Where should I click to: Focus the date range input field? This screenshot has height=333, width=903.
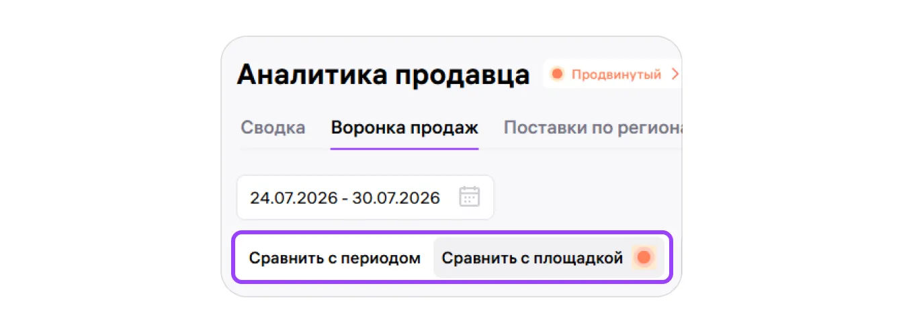[365, 197]
